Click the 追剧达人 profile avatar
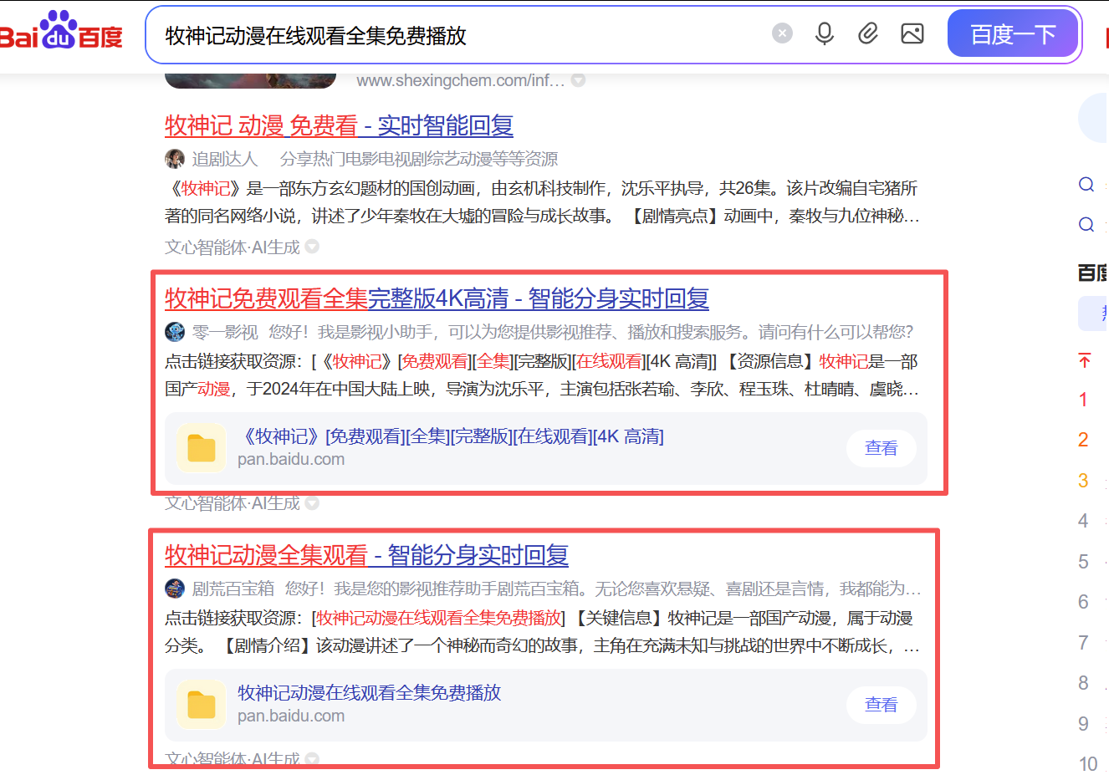The image size is (1109, 780). click(174, 158)
